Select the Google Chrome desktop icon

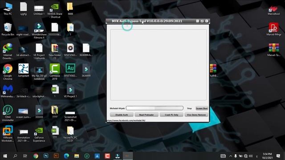click(x=8, y=72)
